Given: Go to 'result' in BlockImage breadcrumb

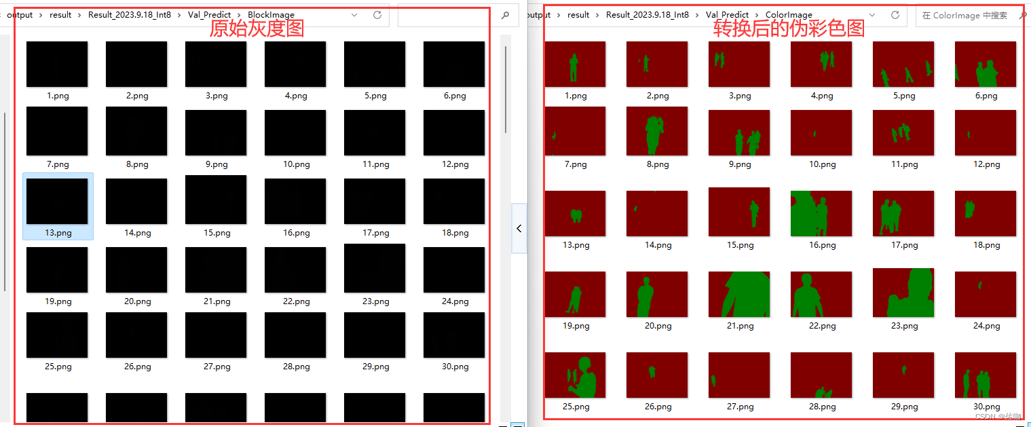Looking at the screenshot, I should click(60, 15).
